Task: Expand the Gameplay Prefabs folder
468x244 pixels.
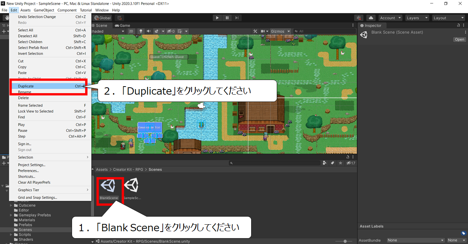Action: [x=11, y=215]
